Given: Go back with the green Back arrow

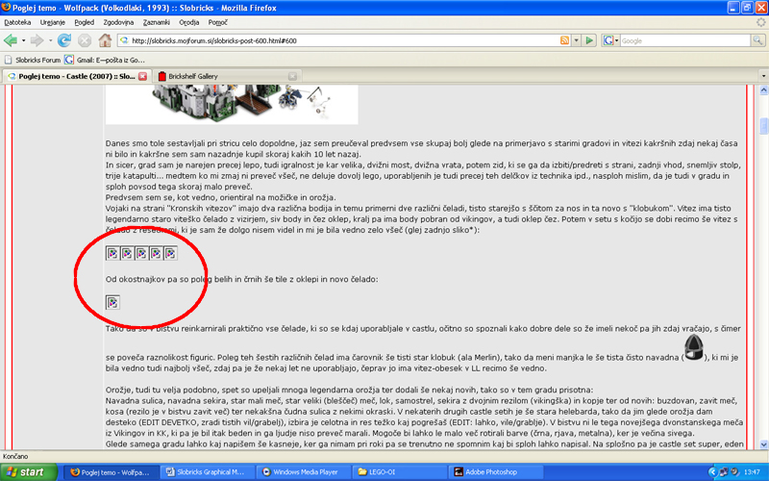Looking at the screenshot, I should (x=11, y=40).
